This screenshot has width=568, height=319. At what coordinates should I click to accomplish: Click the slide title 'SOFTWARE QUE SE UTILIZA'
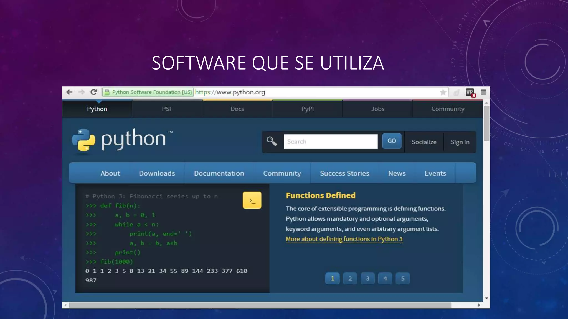[x=268, y=63]
